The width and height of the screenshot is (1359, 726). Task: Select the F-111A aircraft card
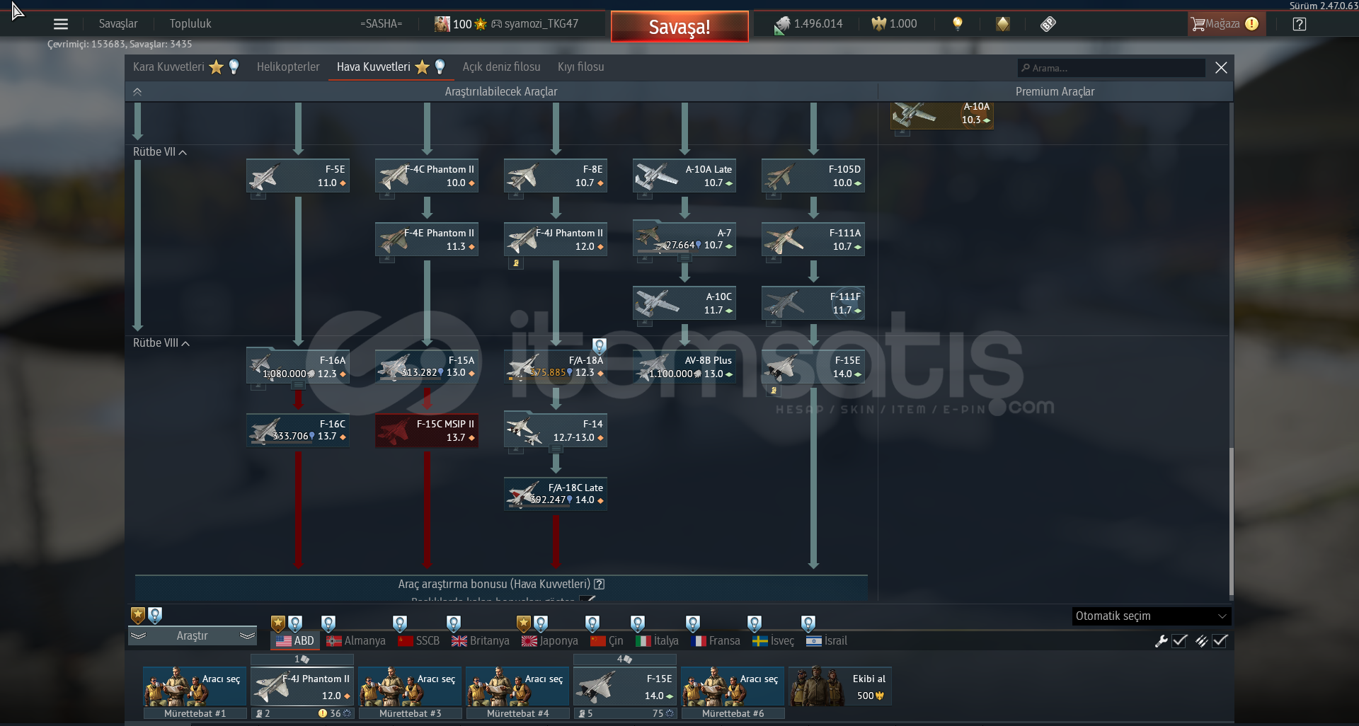(813, 240)
